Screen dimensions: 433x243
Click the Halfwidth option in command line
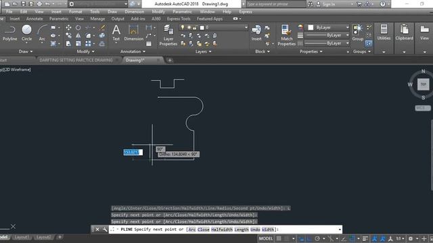point(221,230)
